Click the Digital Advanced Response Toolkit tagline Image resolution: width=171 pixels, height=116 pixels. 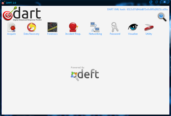(27, 20)
